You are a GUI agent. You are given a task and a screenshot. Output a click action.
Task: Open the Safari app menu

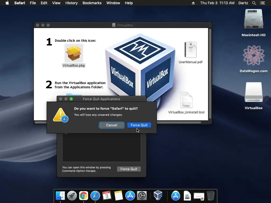tap(20, 3)
